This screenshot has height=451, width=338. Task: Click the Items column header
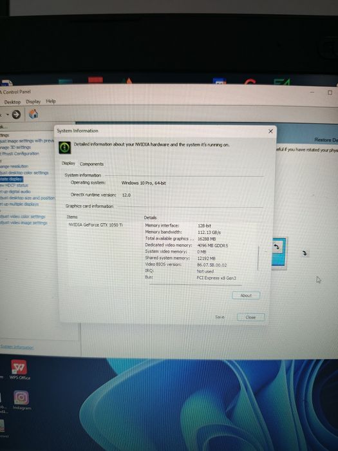click(x=72, y=217)
